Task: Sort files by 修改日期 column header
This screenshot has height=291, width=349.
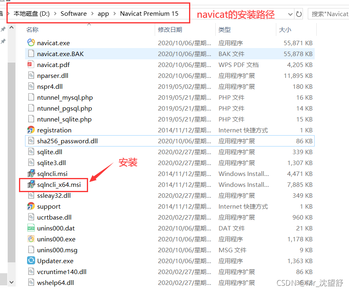Action: coord(170,29)
